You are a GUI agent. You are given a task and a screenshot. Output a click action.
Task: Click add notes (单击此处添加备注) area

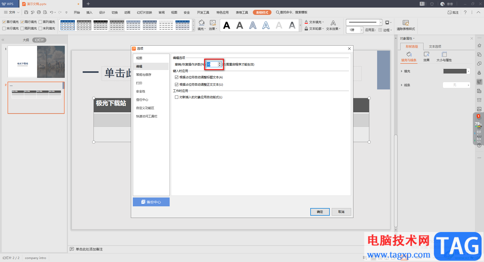89,249
